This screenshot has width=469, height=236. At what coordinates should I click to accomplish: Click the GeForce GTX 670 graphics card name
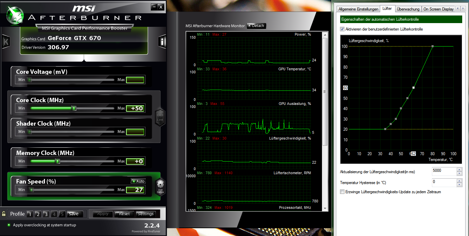pyautogui.click(x=74, y=38)
